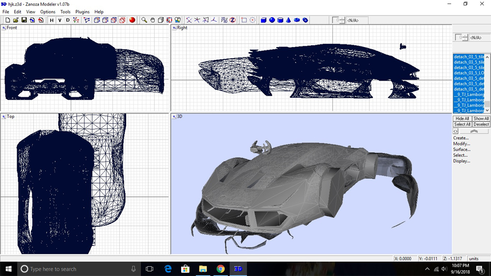Screen dimensions: 491x276
Task: Select the edges level icon
Action: pos(87,20)
